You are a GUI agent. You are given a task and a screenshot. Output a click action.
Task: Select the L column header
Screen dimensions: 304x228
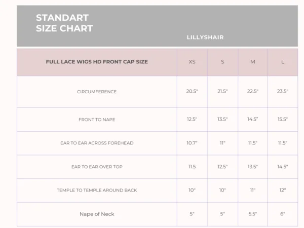pyautogui.click(x=283, y=62)
